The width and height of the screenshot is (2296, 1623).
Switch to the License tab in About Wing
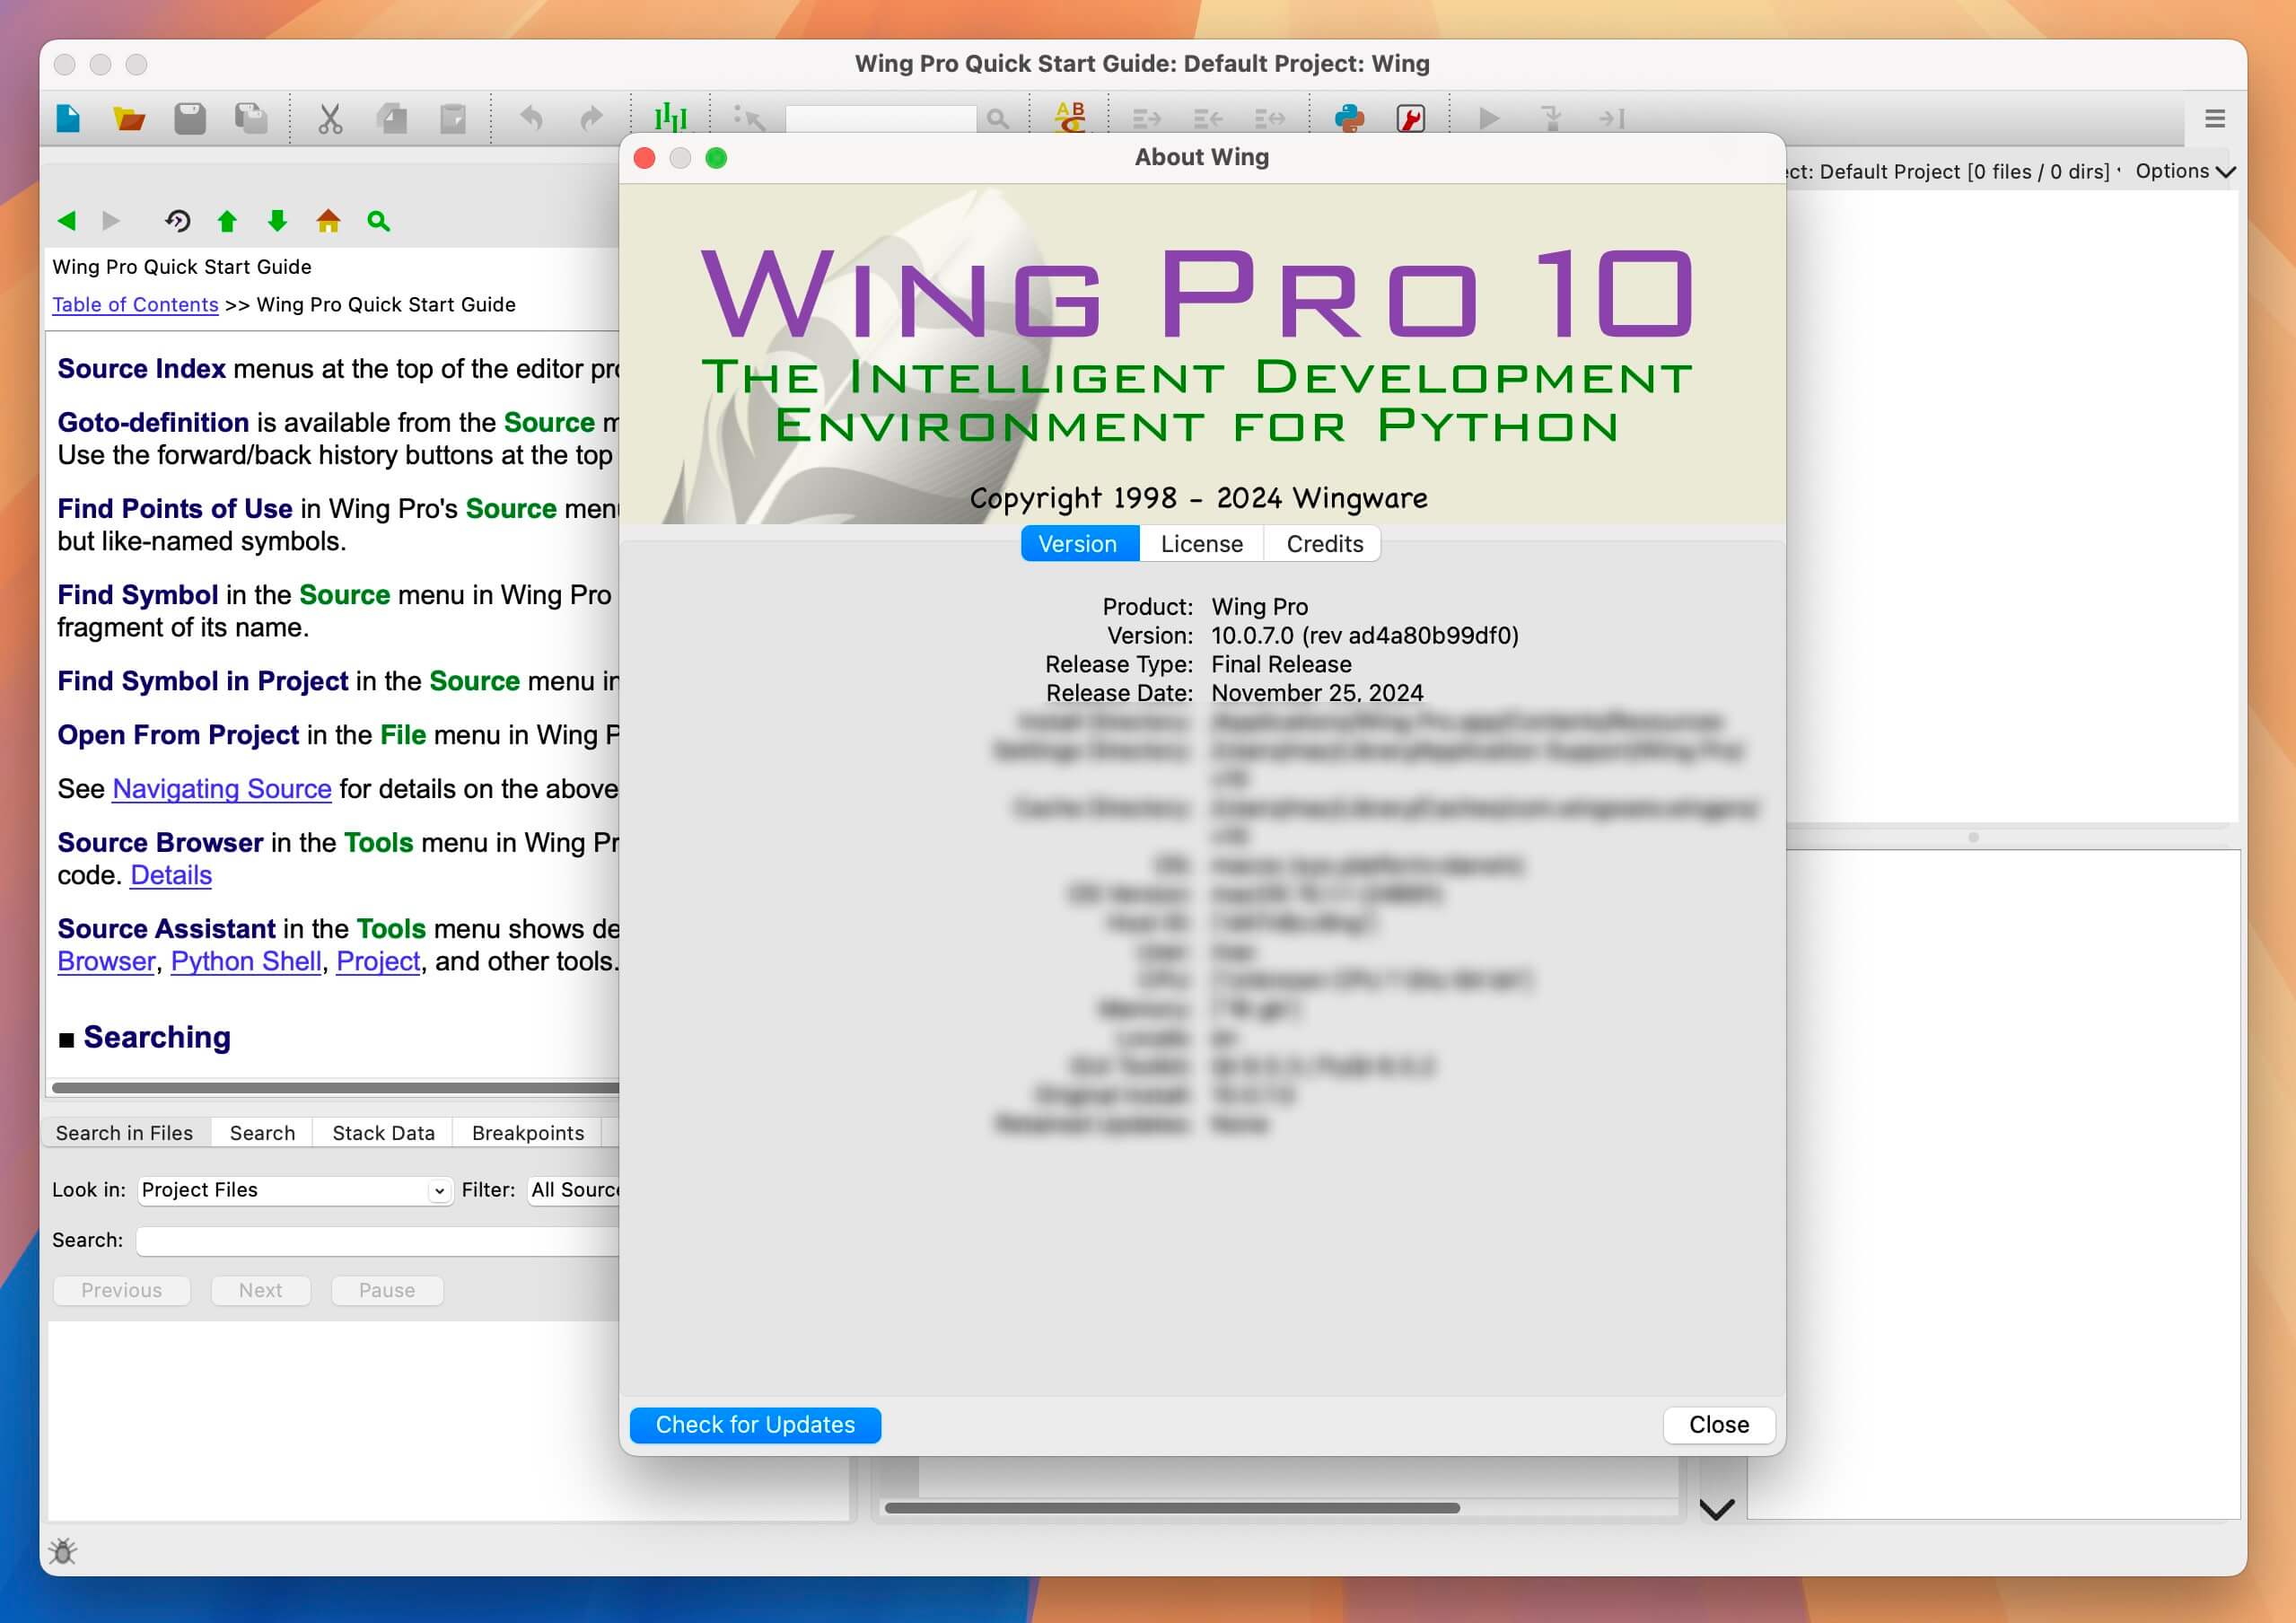click(x=1202, y=544)
